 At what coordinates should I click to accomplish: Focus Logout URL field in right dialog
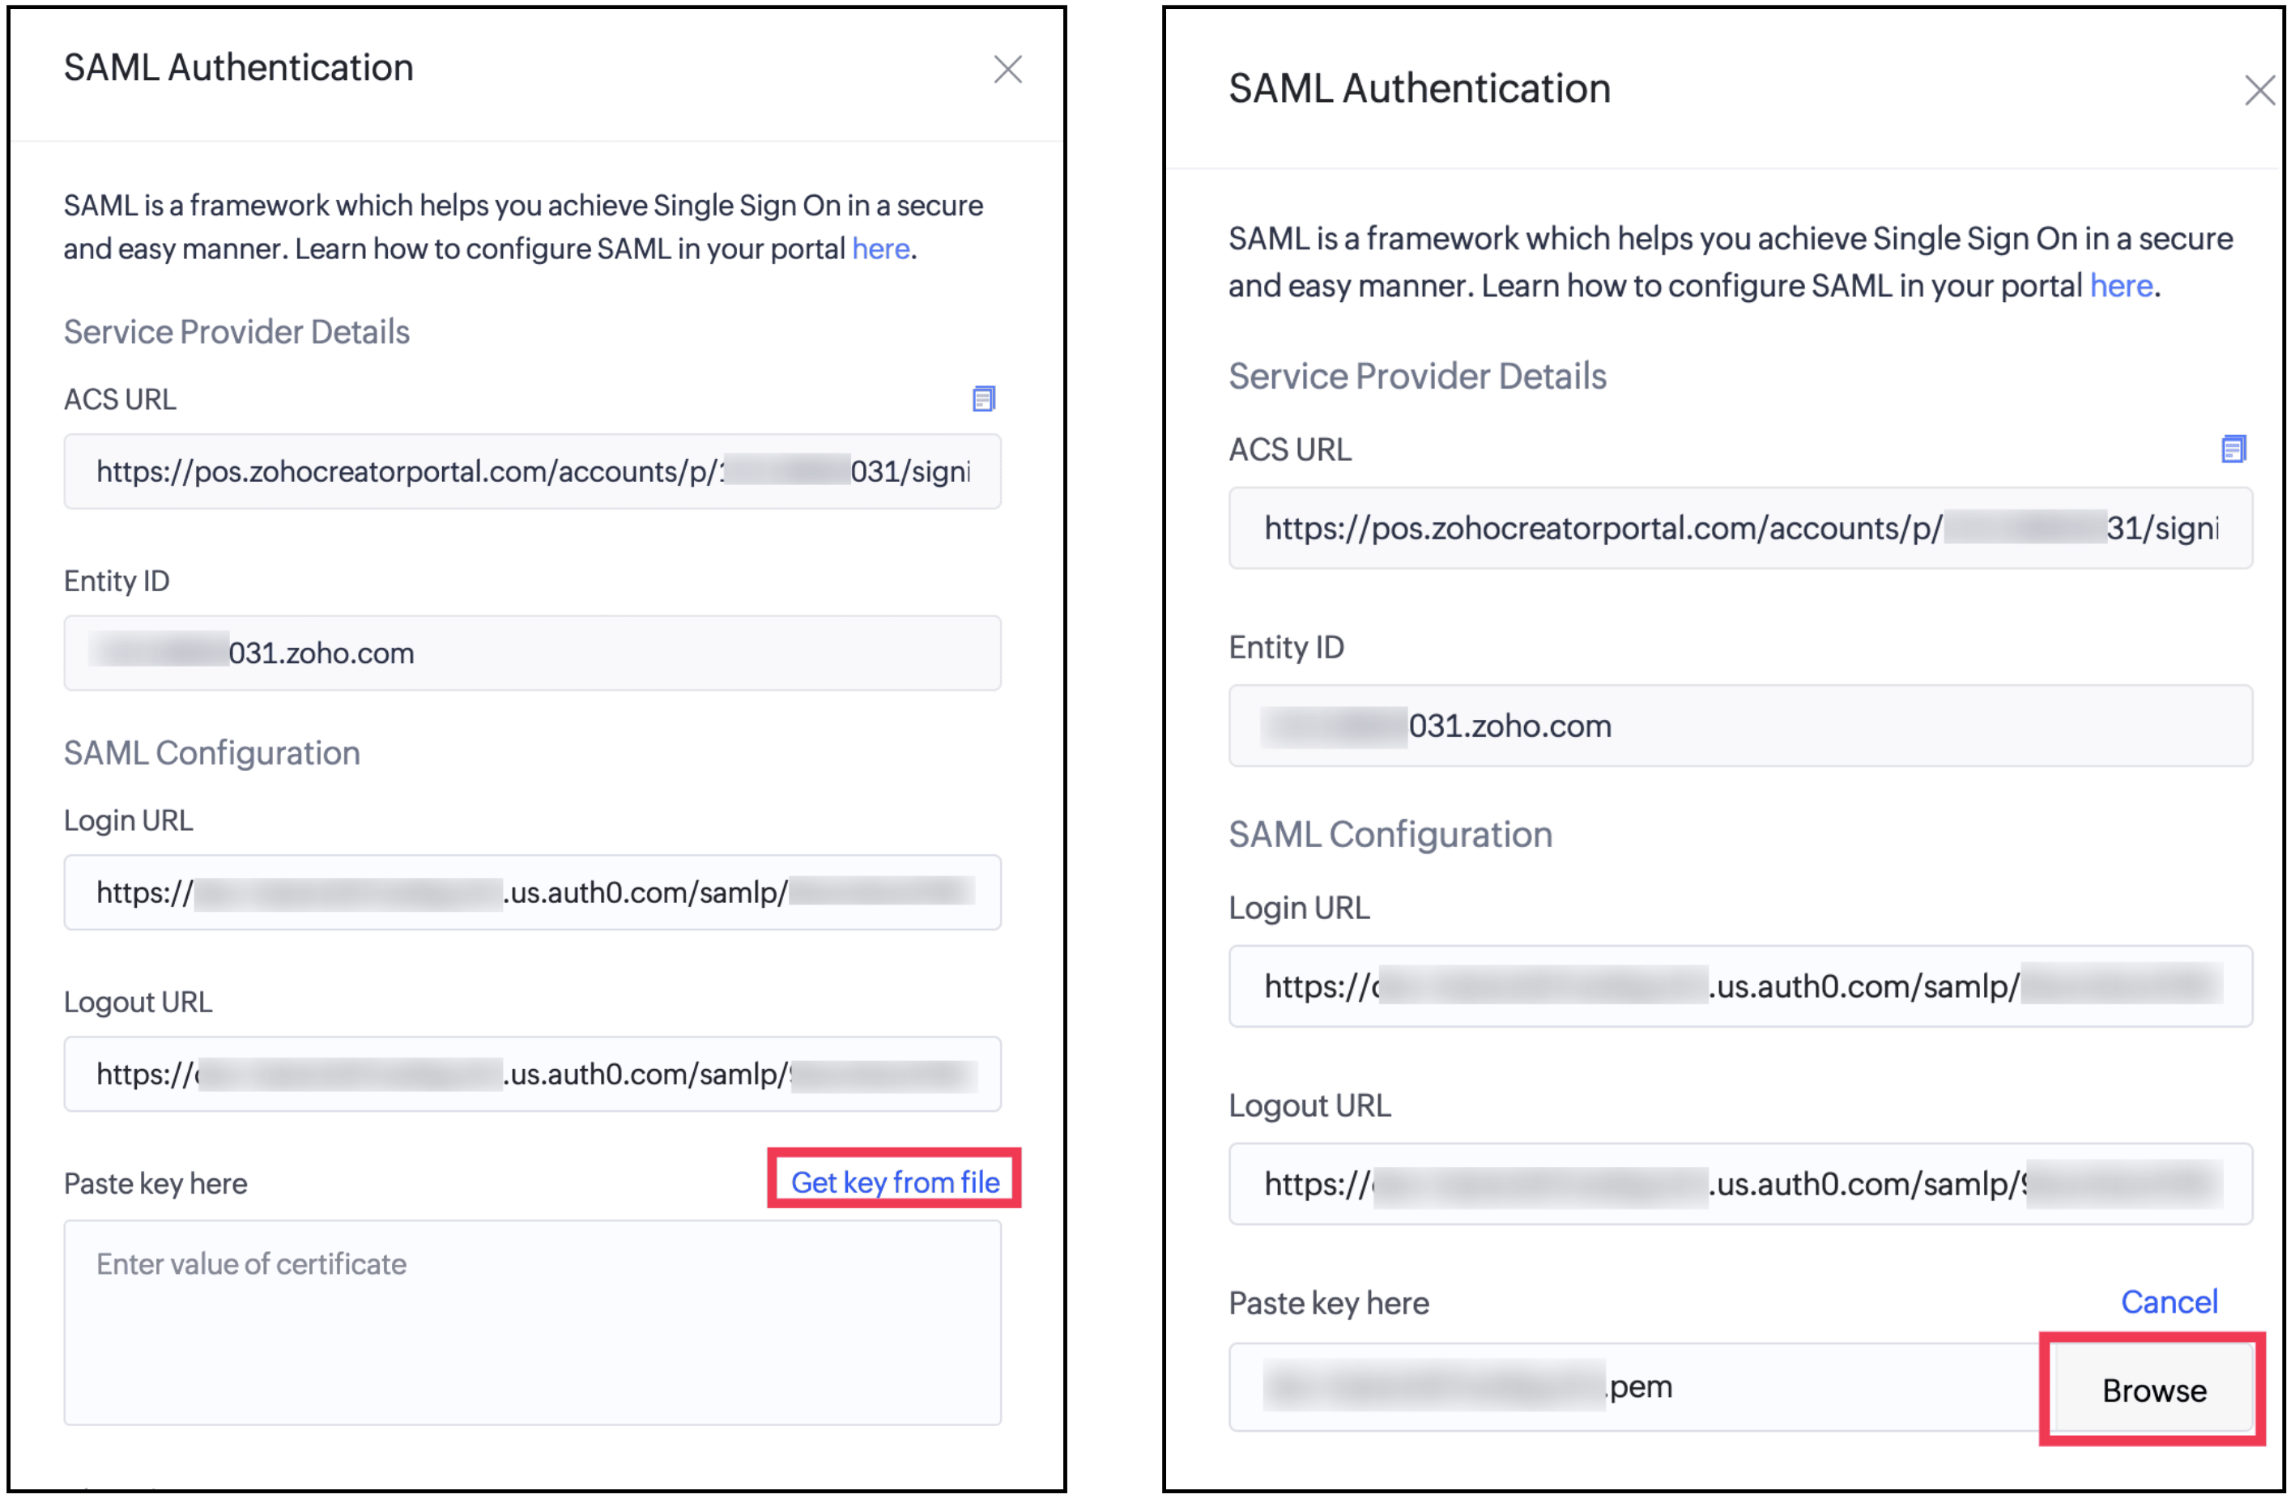(1739, 1184)
